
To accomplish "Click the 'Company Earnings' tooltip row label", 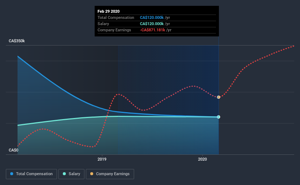I will coord(114,30).
